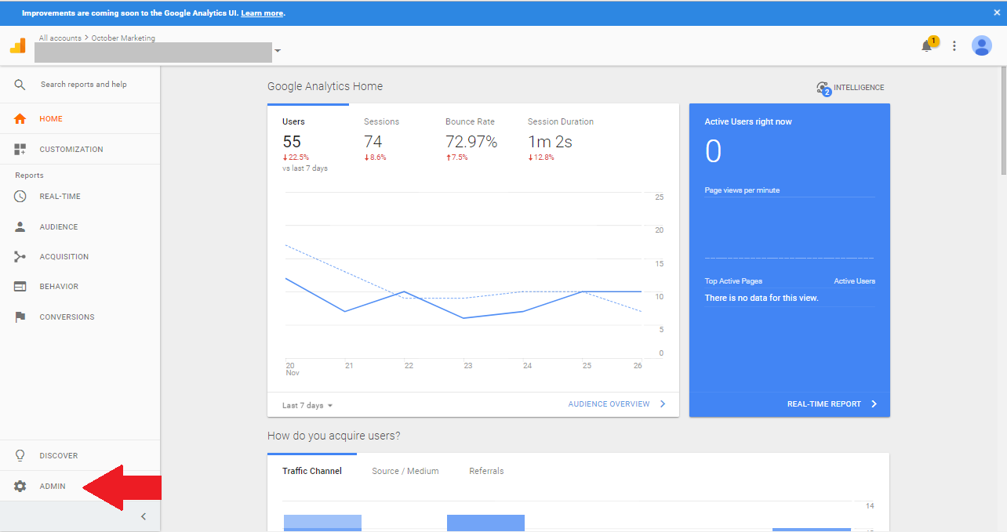Click the Page views per minute label

[742, 190]
